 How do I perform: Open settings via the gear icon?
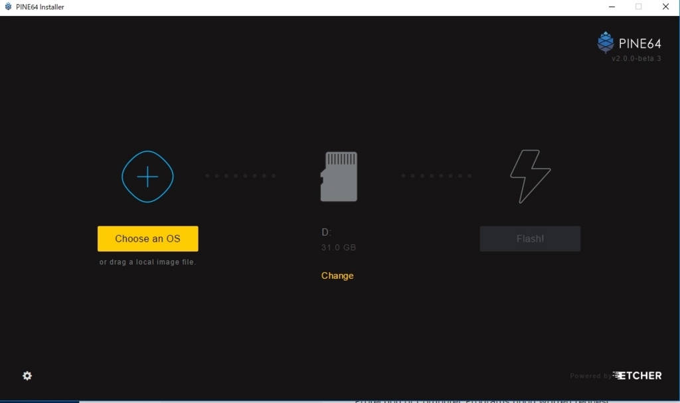(27, 376)
